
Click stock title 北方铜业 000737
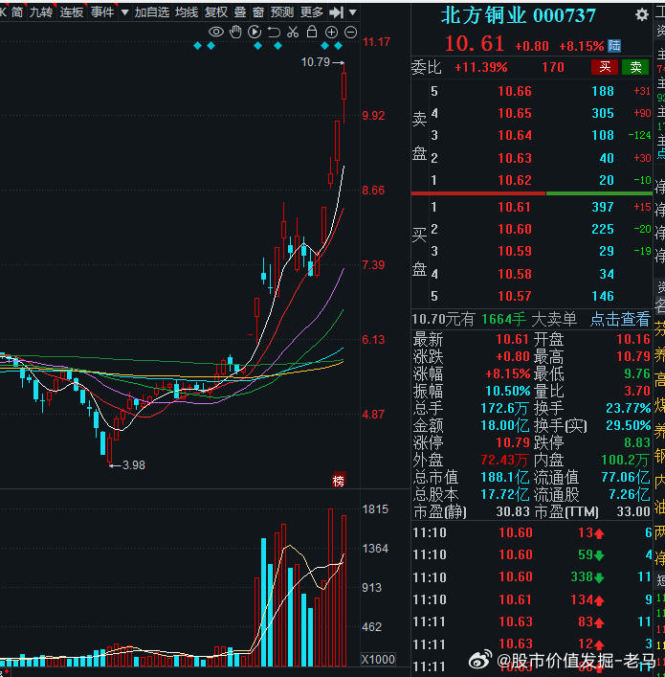coord(519,16)
